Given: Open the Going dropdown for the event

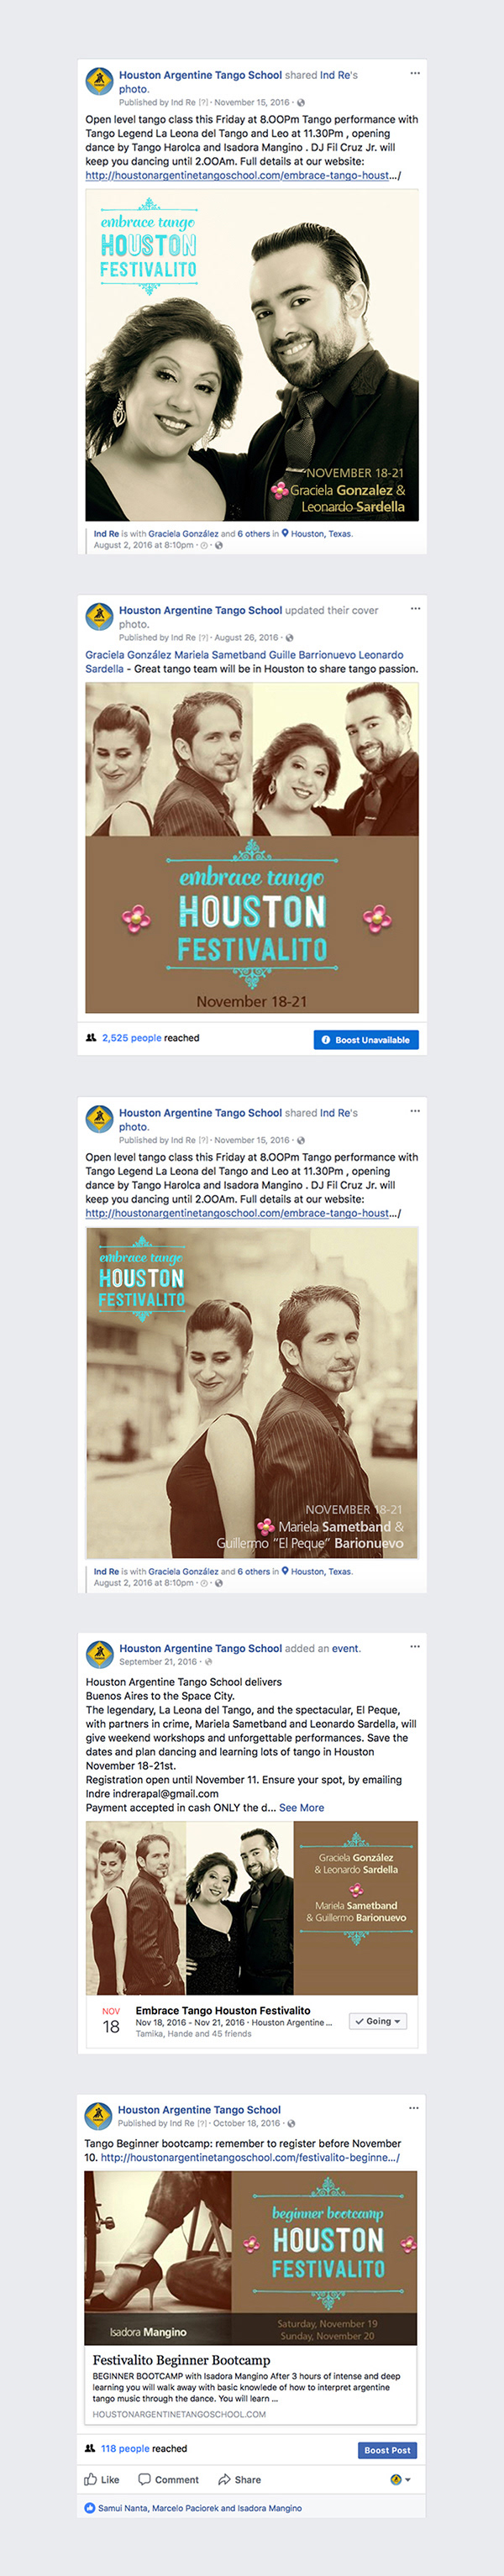Looking at the screenshot, I should click(x=378, y=2021).
